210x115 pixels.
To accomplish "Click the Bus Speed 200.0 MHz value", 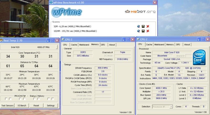I will point(161,95).
